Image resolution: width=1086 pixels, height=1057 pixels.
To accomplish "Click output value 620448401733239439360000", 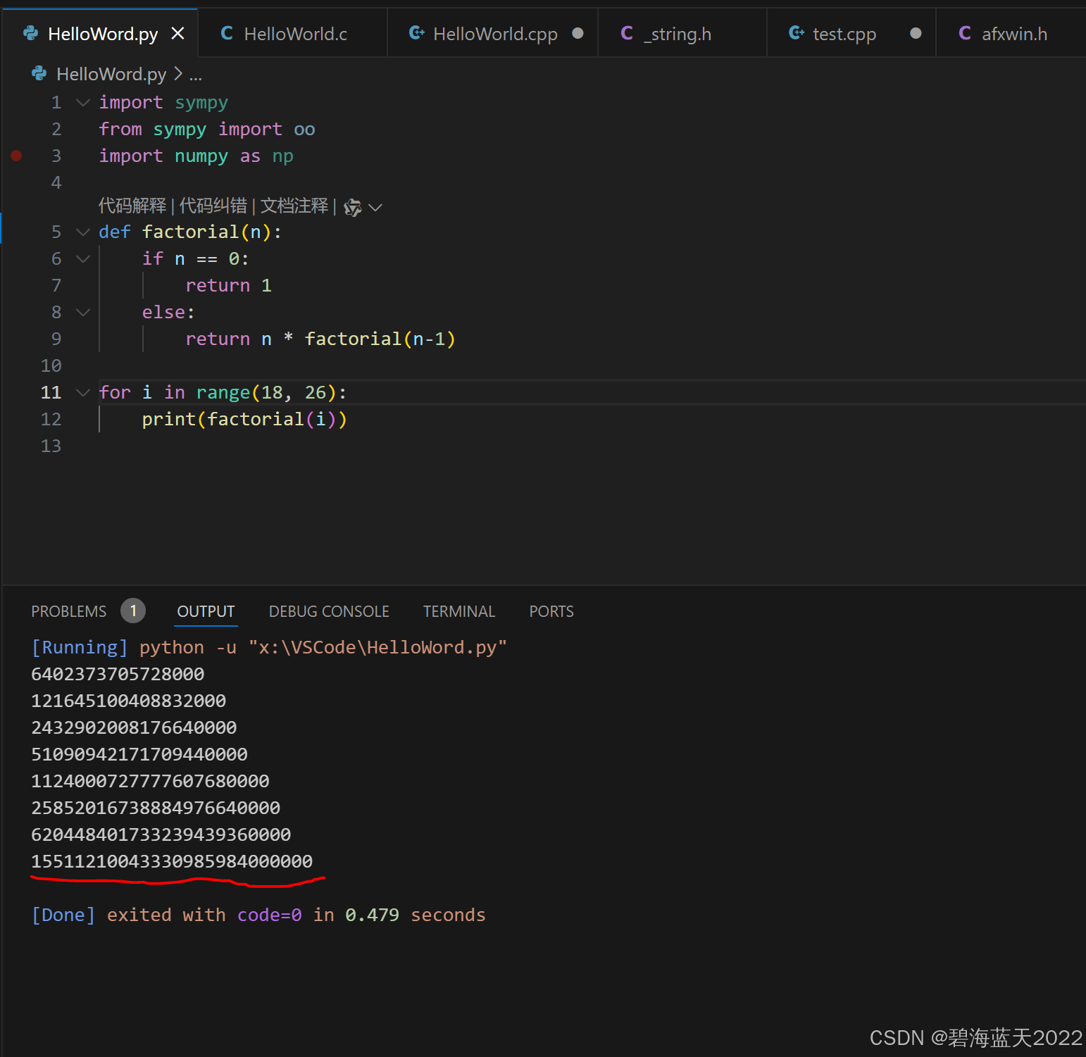I will [x=161, y=834].
